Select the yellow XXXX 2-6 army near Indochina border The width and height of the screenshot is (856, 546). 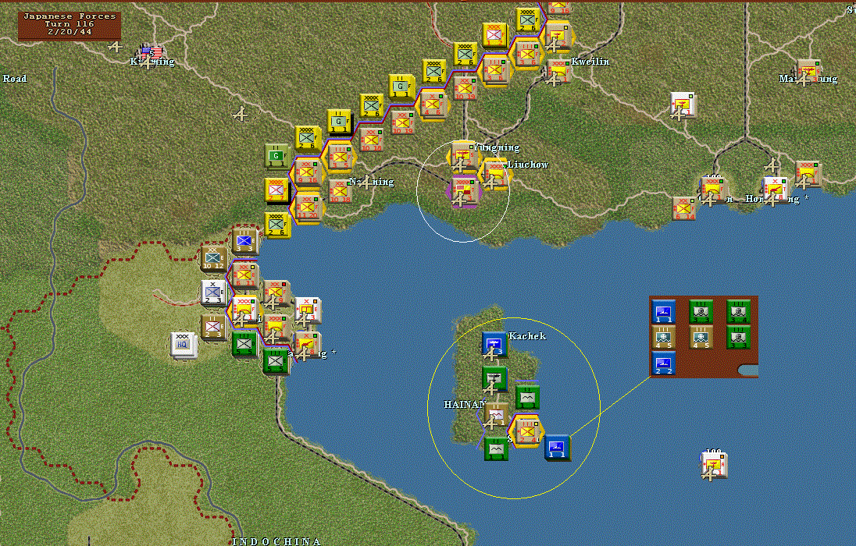pos(277,225)
